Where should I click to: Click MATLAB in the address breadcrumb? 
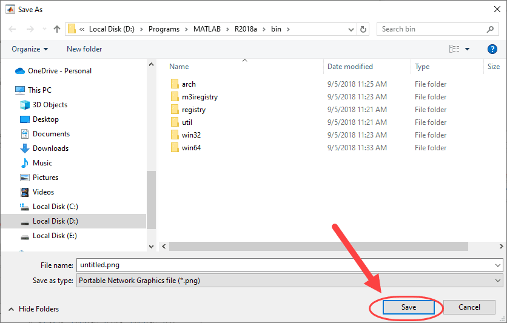coord(207,29)
